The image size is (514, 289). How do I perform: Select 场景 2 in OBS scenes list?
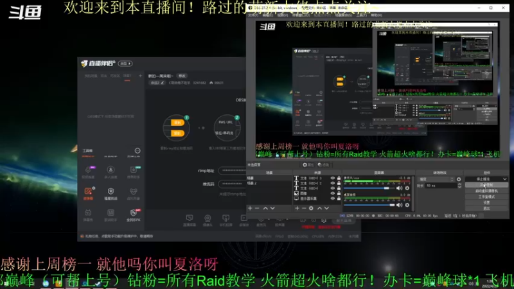tap(269, 183)
